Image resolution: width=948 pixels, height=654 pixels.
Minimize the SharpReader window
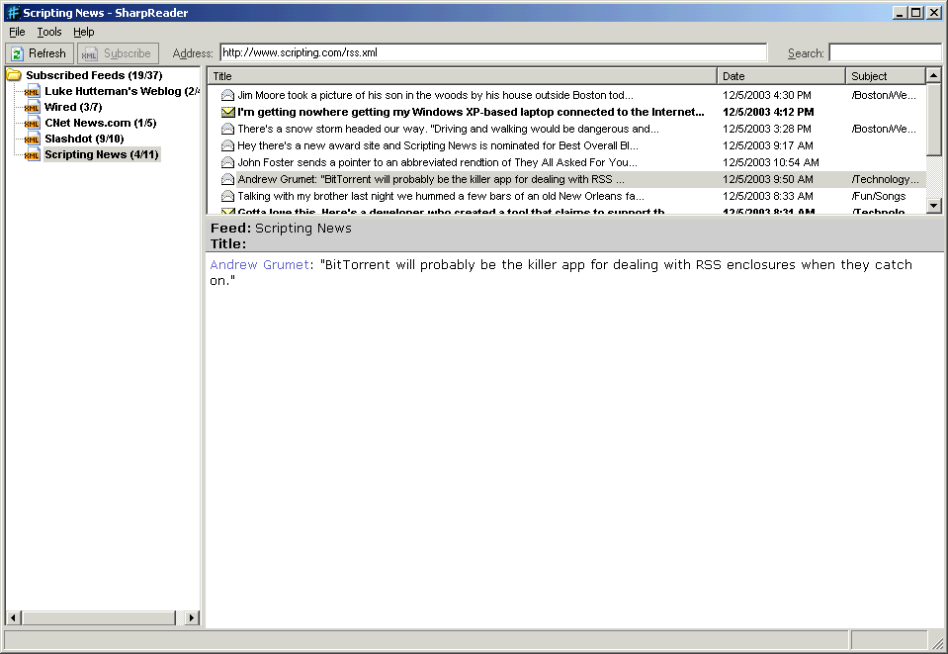pyautogui.click(x=901, y=12)
